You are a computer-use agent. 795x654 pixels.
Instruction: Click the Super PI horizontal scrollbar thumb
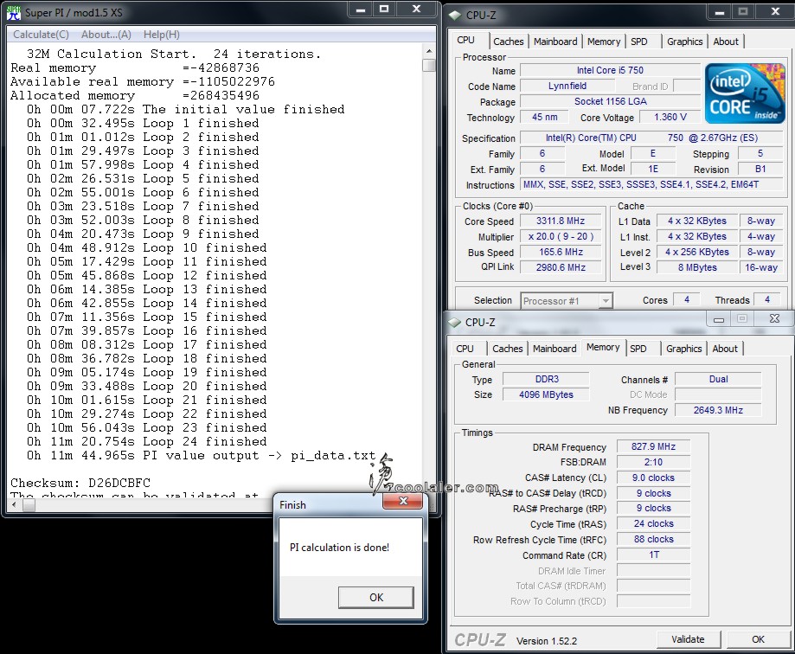29,505
